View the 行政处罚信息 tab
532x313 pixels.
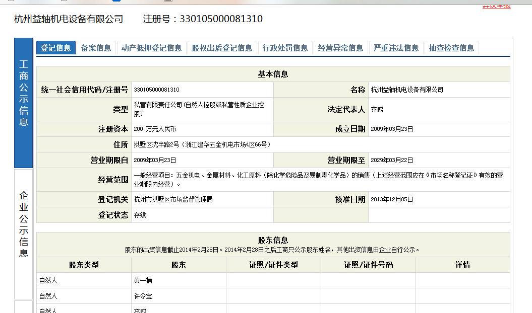[x=285, y=48]
